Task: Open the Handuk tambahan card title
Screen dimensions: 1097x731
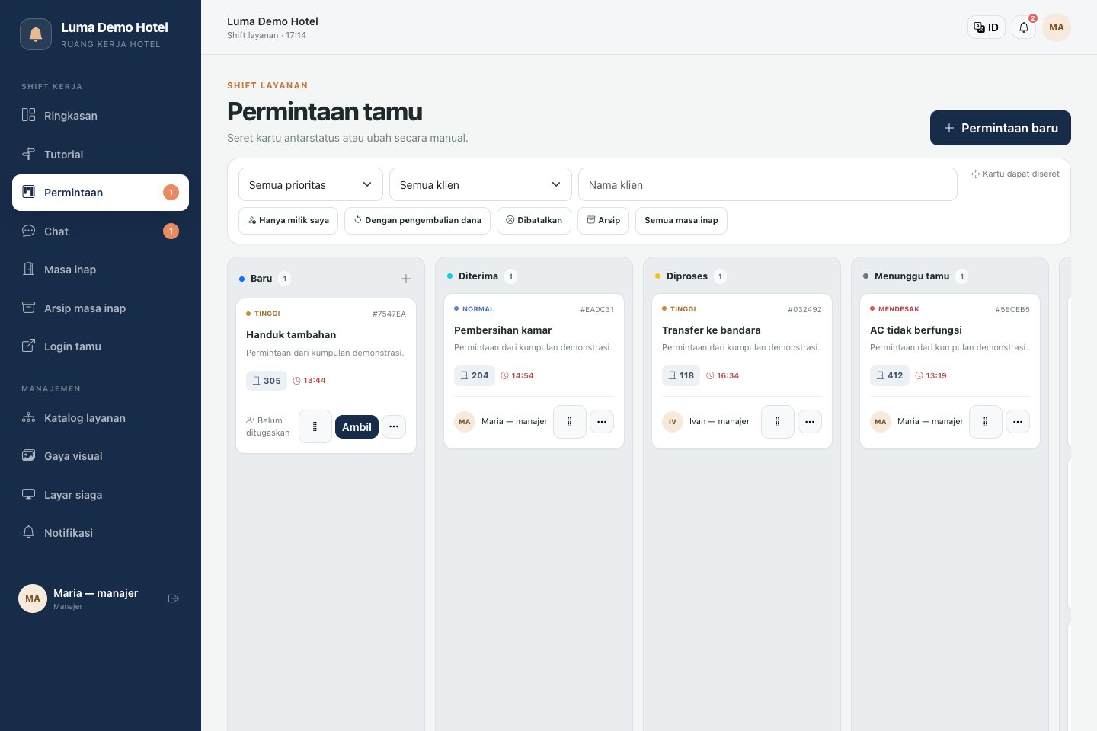Action: click(x=291, y=334)
